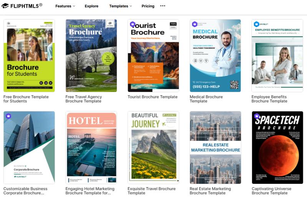Click the QR code on Medical Brochure
The image size is (307, 198).
pyautogui.click(x=234, y=85)
